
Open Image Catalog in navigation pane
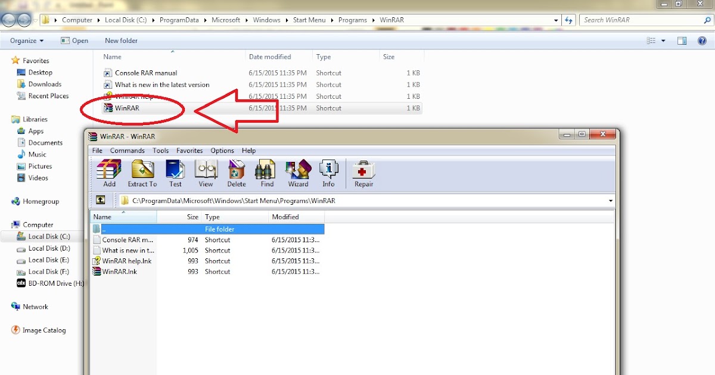39,330
